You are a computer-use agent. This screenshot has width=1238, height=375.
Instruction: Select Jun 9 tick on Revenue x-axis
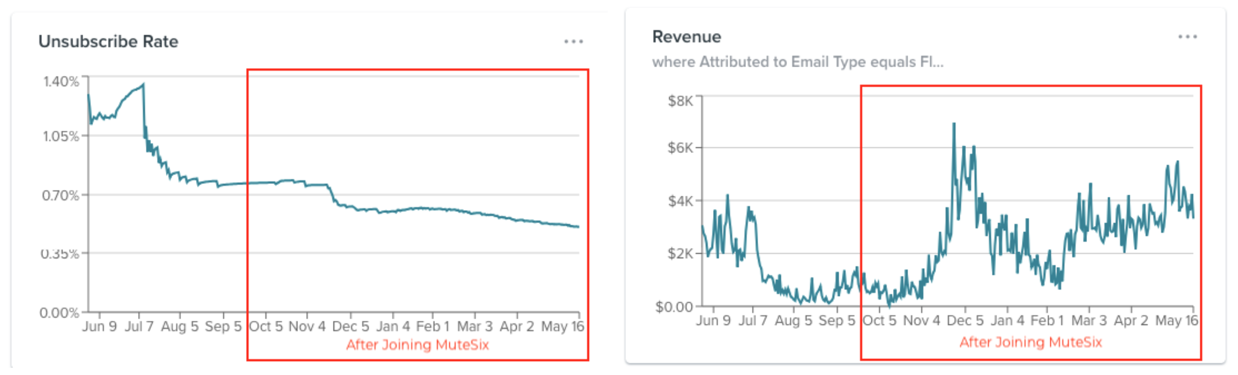click(x=713, y=321)
